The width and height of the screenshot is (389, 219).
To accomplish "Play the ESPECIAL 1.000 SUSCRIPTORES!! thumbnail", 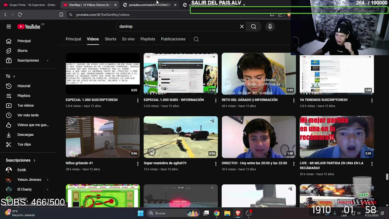I will coord(103,74).
